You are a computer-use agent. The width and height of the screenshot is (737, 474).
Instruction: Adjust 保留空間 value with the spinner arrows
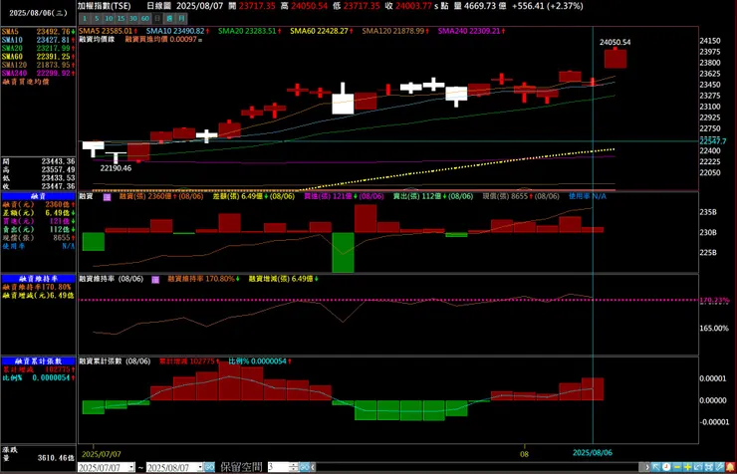pyautogui.click(x=294, y=467)
